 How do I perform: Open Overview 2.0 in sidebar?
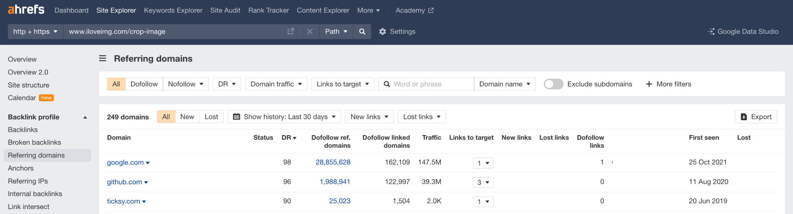tap(28, 72)
